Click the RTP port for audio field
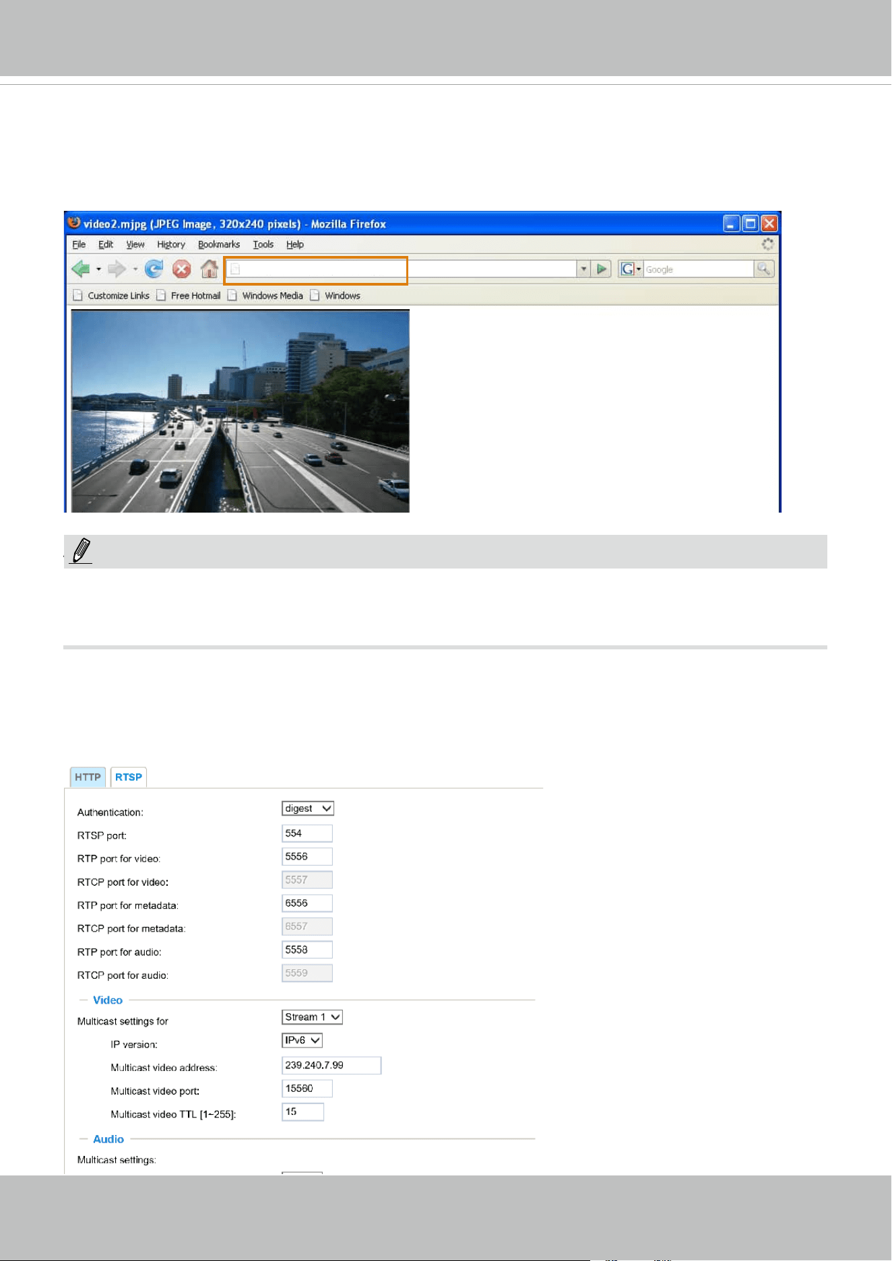The height and width of the screenshot is (1261, 892). 307,950
